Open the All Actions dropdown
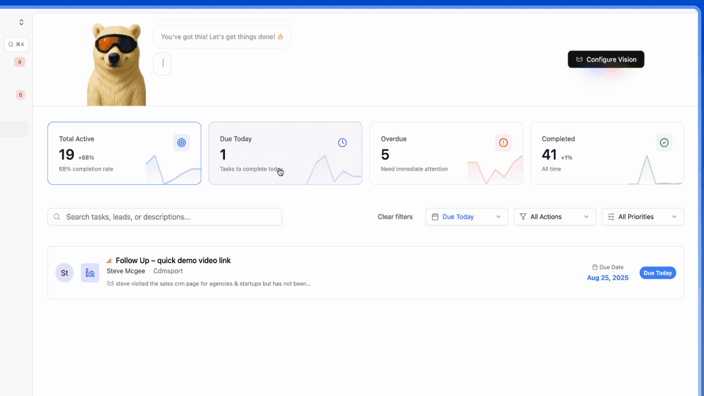 [x=555, y=217]
